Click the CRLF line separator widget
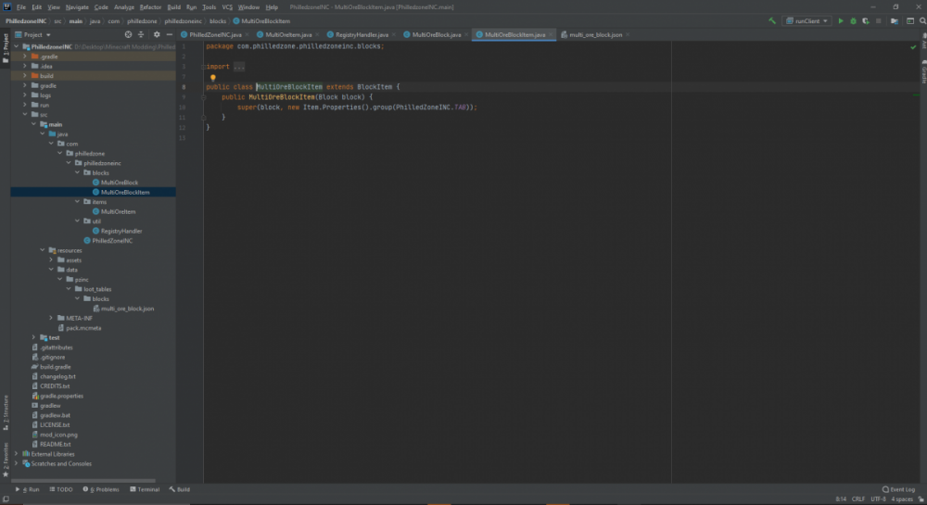 tap(858, 499)
